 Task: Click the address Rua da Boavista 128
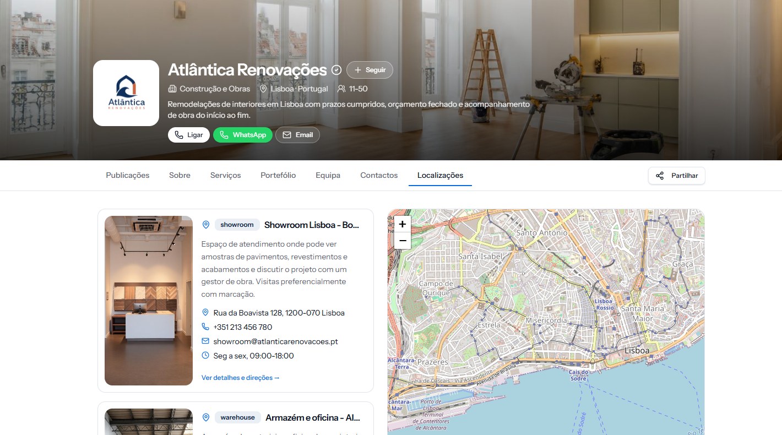click(279, 313)
